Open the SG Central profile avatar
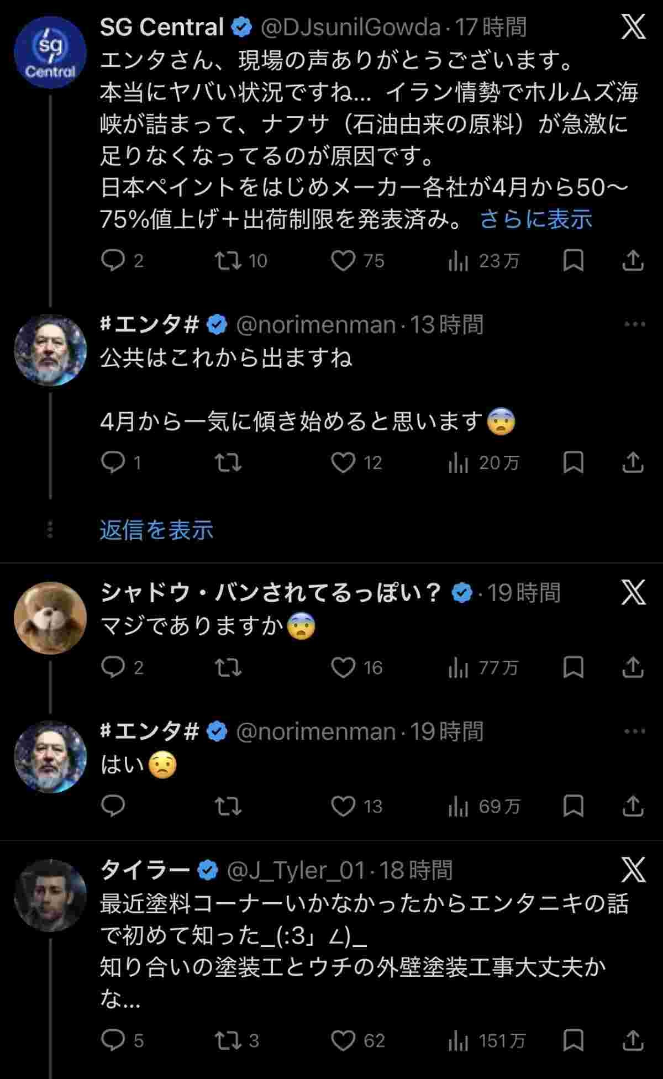This screenshot has width=663, height=1079. point(50,53)
